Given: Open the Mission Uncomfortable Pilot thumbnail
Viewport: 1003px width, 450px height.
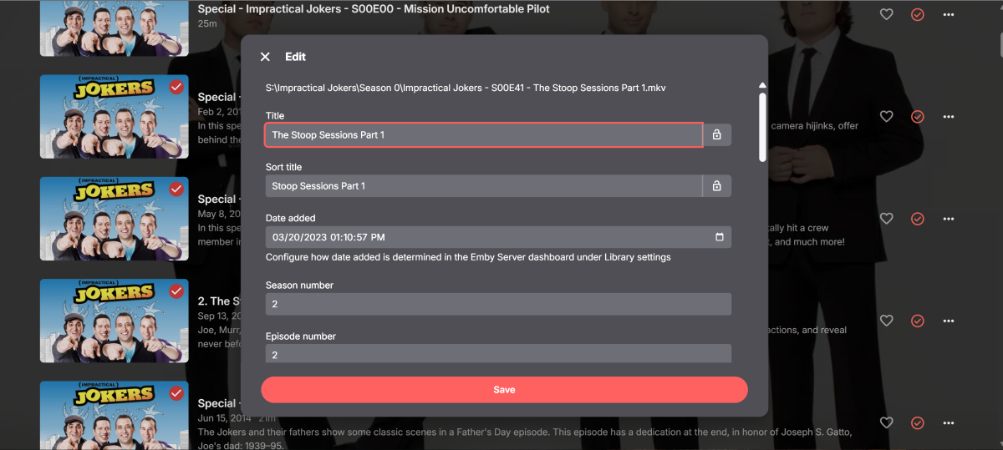Looking at the screenshot, I should coord(114,27).
